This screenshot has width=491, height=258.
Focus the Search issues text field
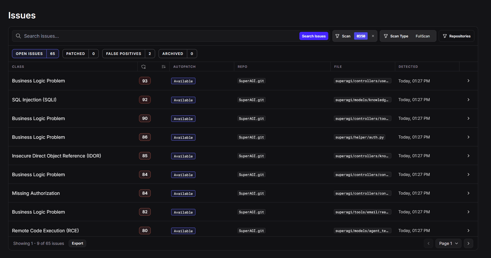[x=158, y=36]
